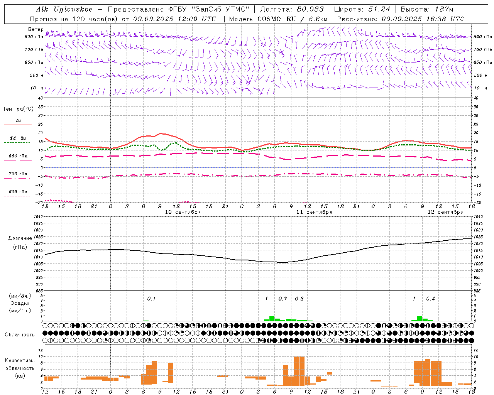Click the Широта: 51.24 value
The height and width of the screenshot is (395, 494).
pos(362,10)
